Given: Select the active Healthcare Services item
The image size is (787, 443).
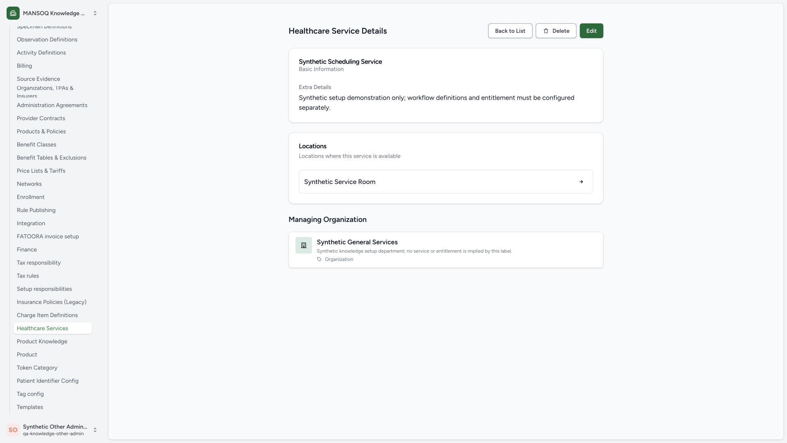Looking at the screenshot, I should point(52,328).
